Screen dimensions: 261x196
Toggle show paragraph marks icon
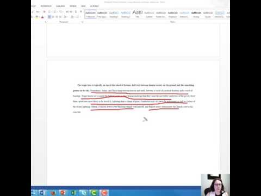81,12
